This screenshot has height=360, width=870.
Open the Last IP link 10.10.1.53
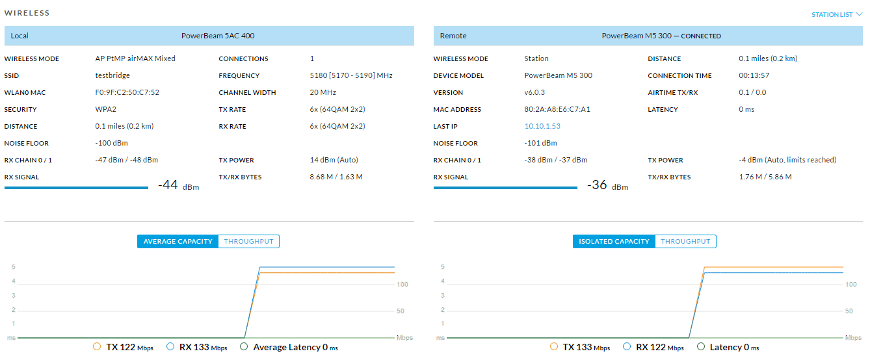click(x=542, y=126)
